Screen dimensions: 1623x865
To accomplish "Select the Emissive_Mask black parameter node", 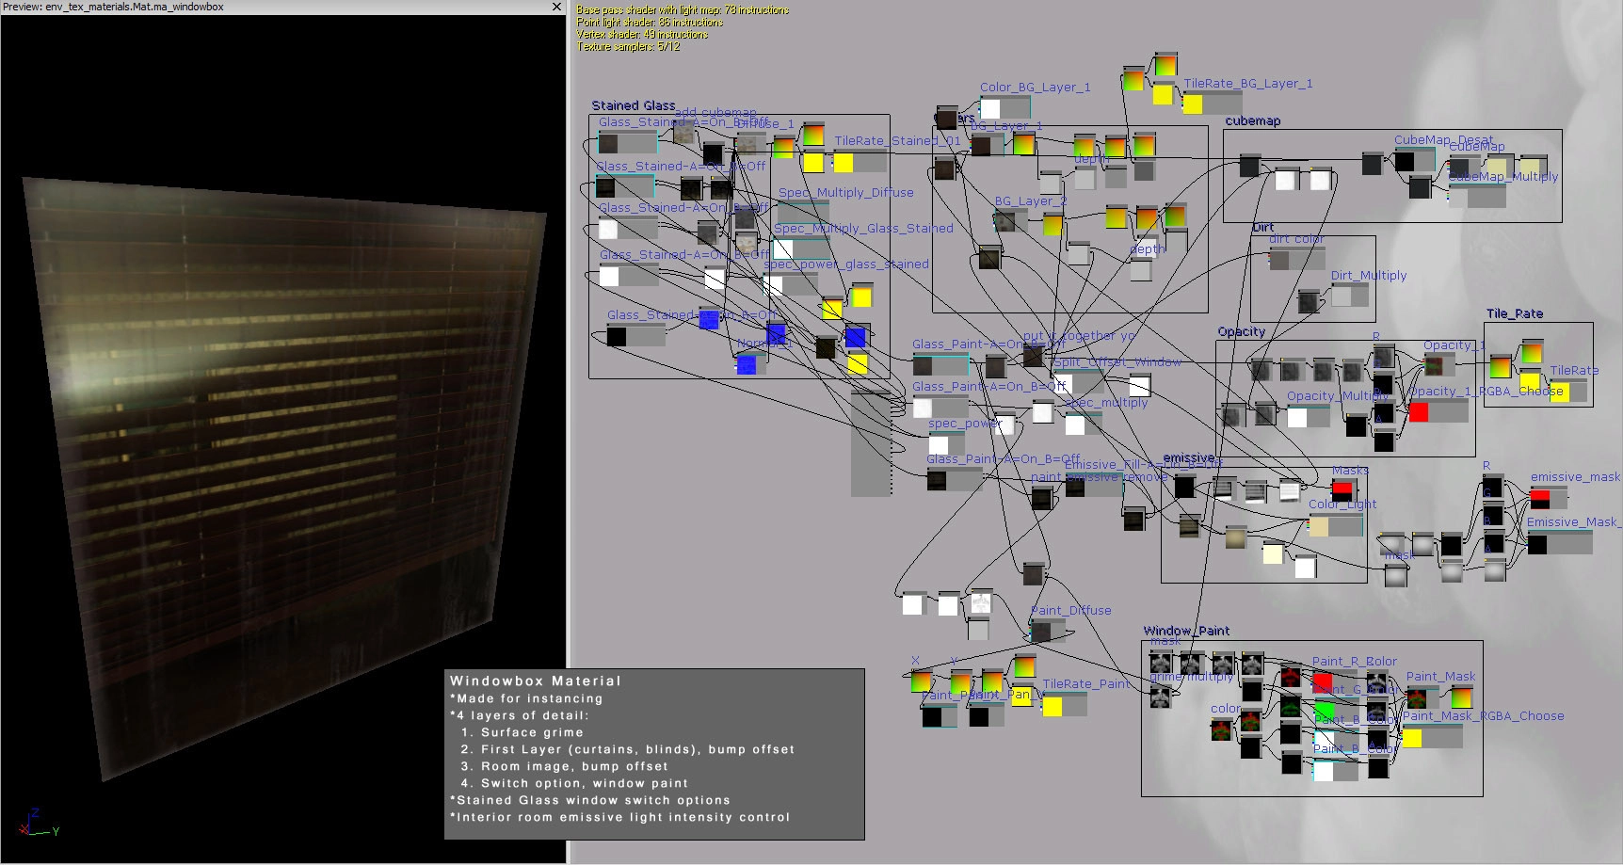I will point(1537,543).
